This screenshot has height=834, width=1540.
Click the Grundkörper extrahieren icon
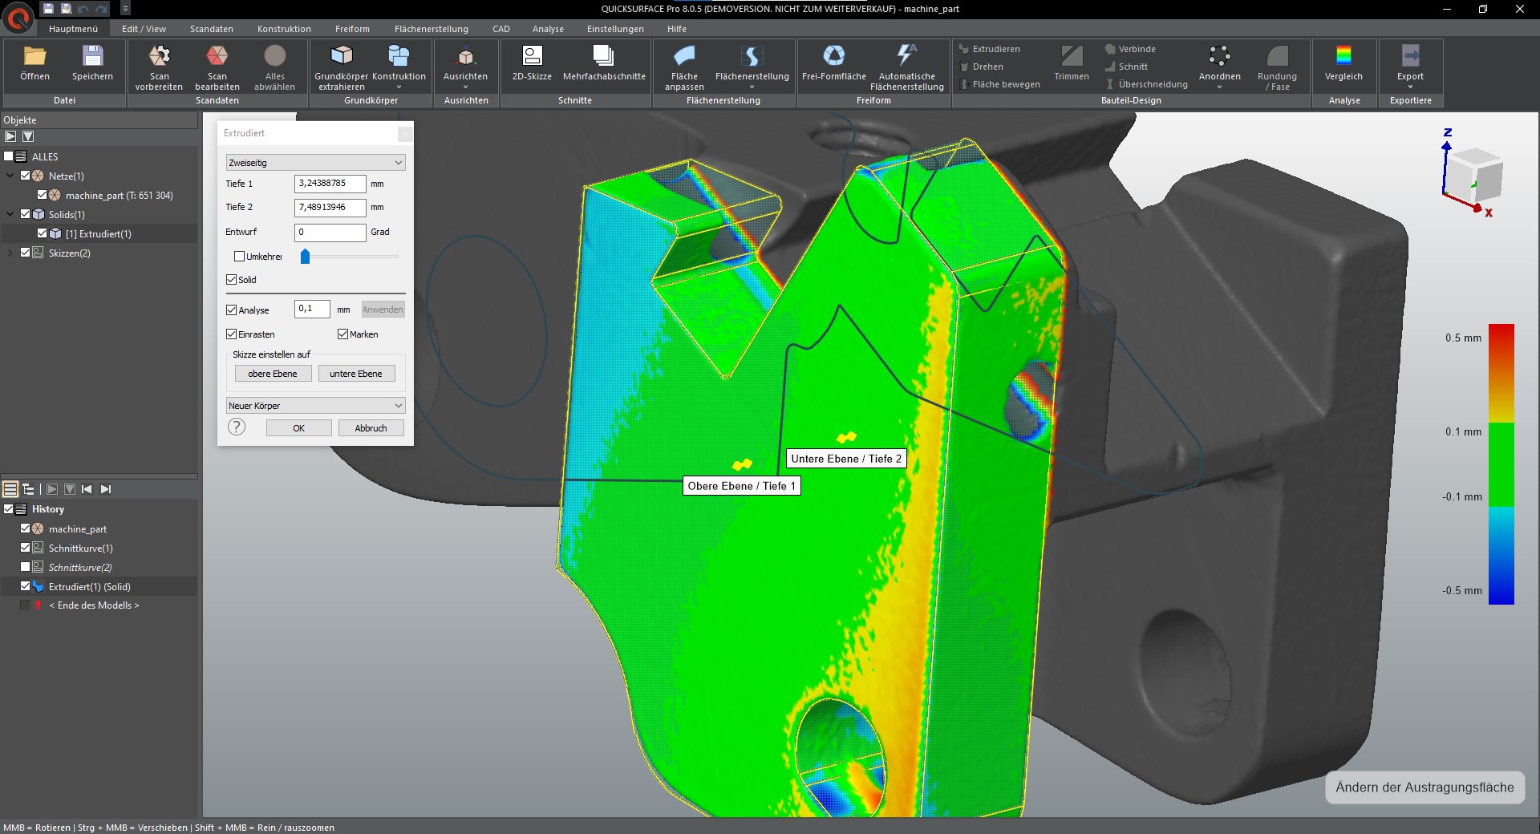click(x=342, y=56)
